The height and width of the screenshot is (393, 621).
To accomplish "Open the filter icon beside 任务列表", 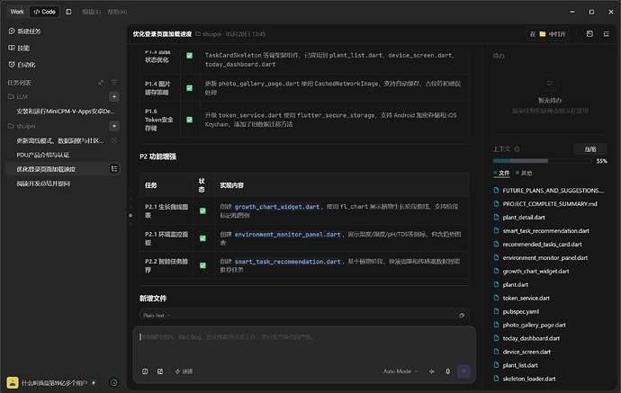I will [x=114, y=83].
